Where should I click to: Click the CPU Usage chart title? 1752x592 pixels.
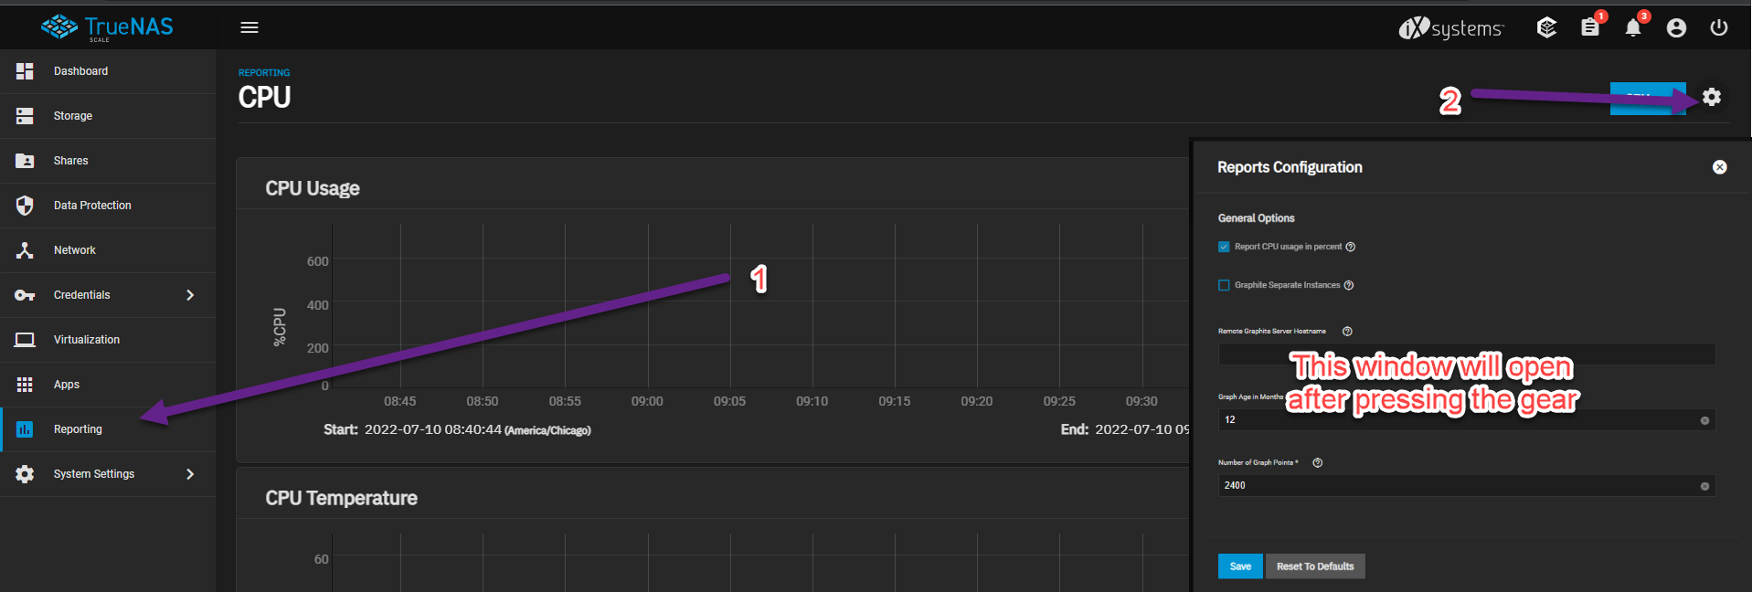pos(313,188)
